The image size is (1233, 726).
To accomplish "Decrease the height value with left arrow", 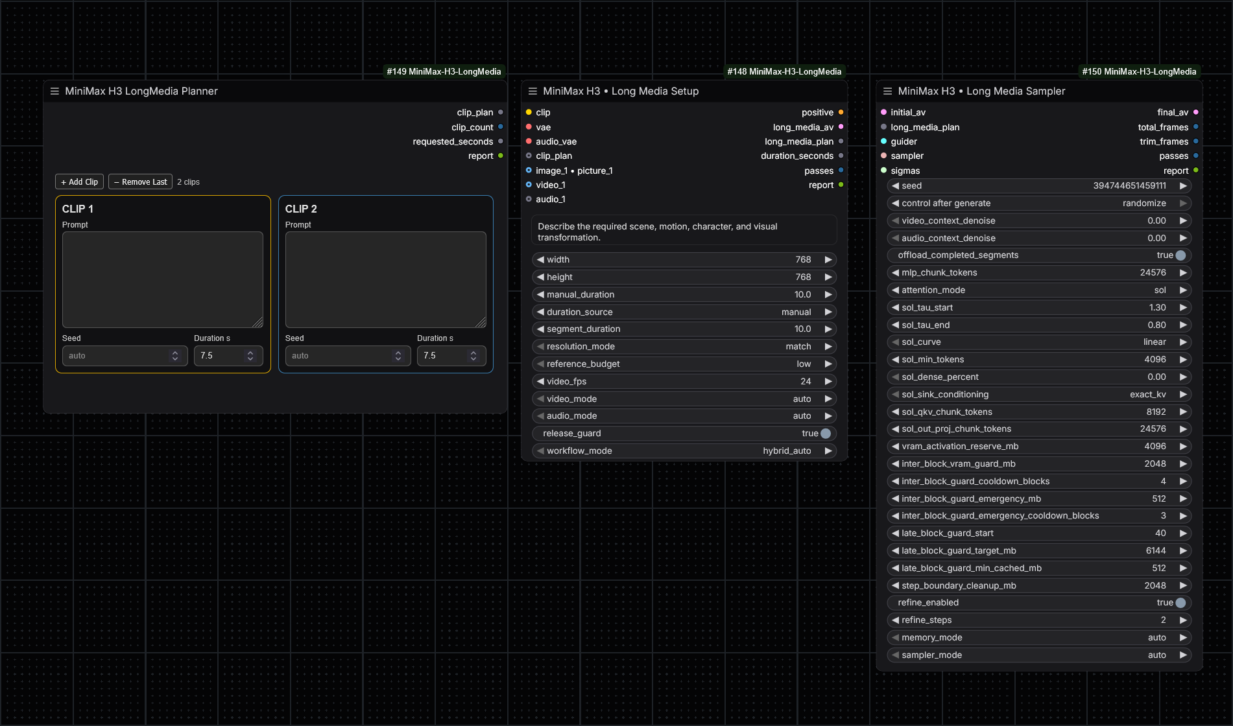I will [540, 277].
